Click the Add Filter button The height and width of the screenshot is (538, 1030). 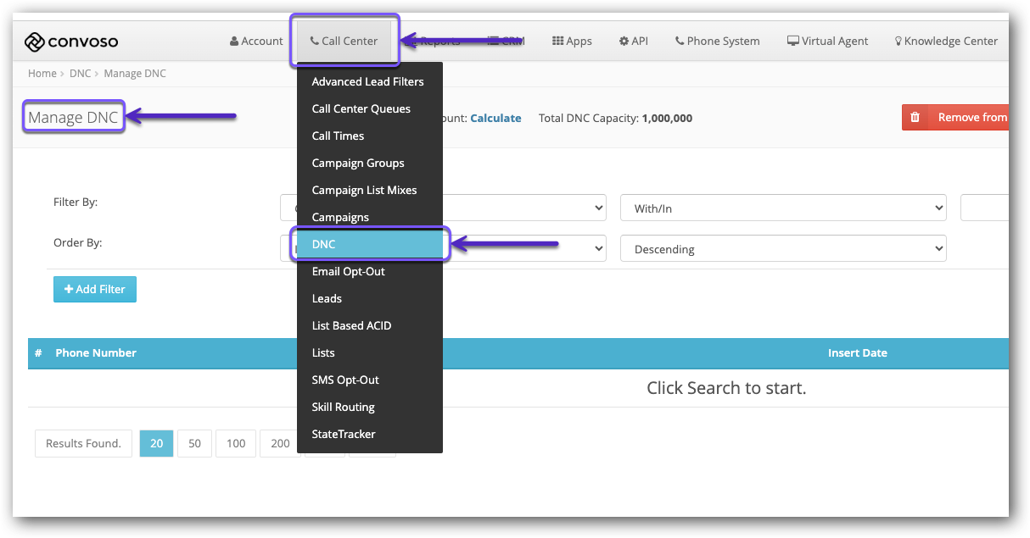[95, 289]
